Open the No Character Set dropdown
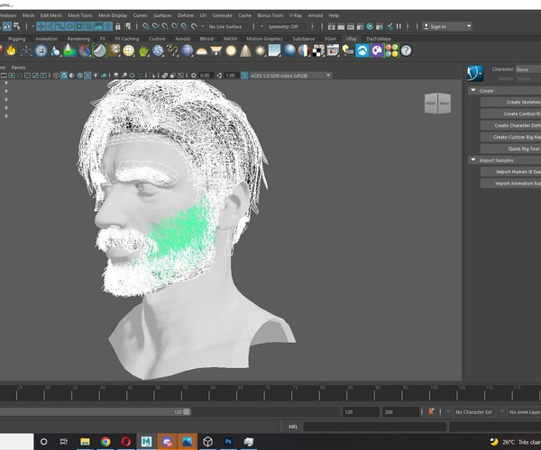This screenshot has height=450, width=541. (x=473, y=412)
